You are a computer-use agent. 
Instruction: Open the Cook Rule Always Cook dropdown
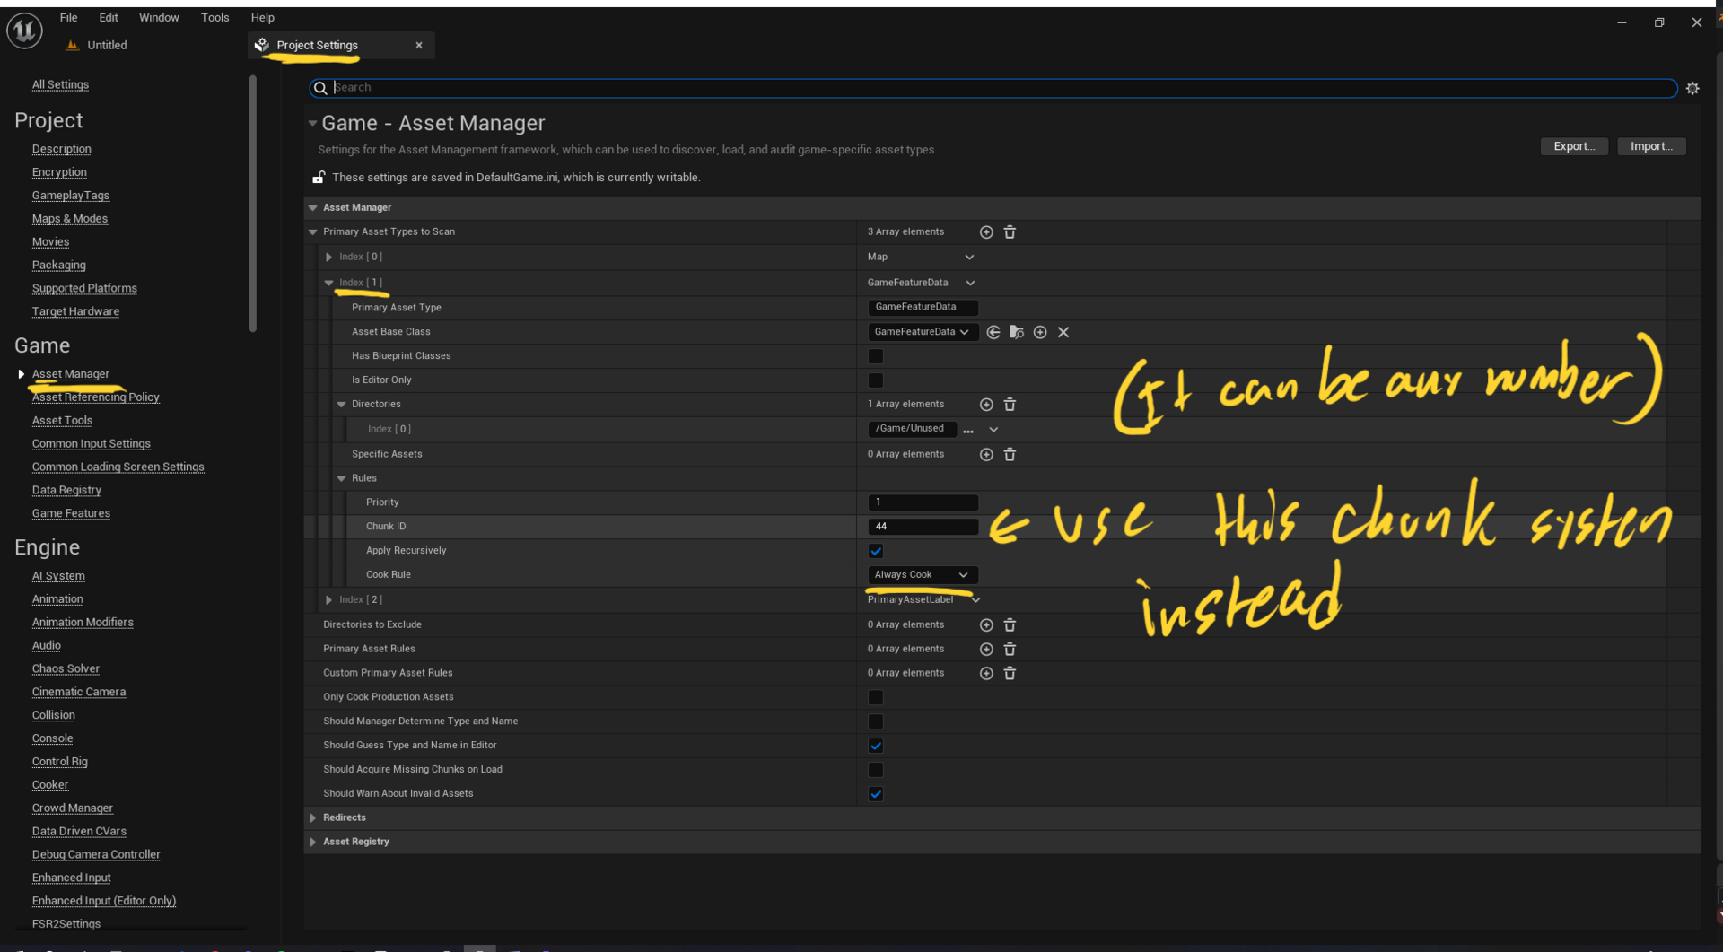click(x=923, y=575)
